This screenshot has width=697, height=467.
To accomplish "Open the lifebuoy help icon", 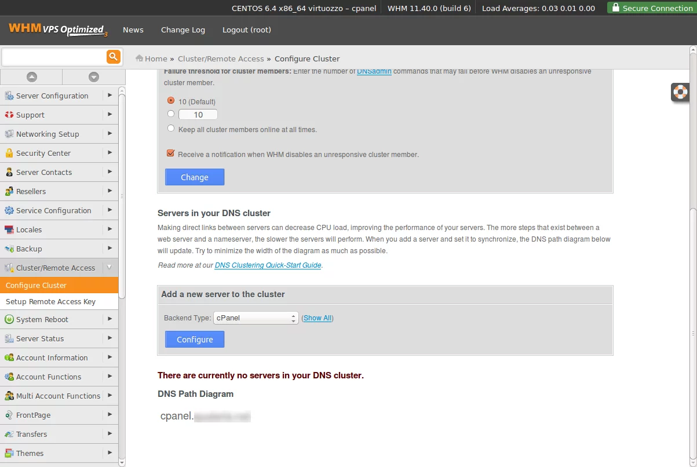I will click(680, 92).
